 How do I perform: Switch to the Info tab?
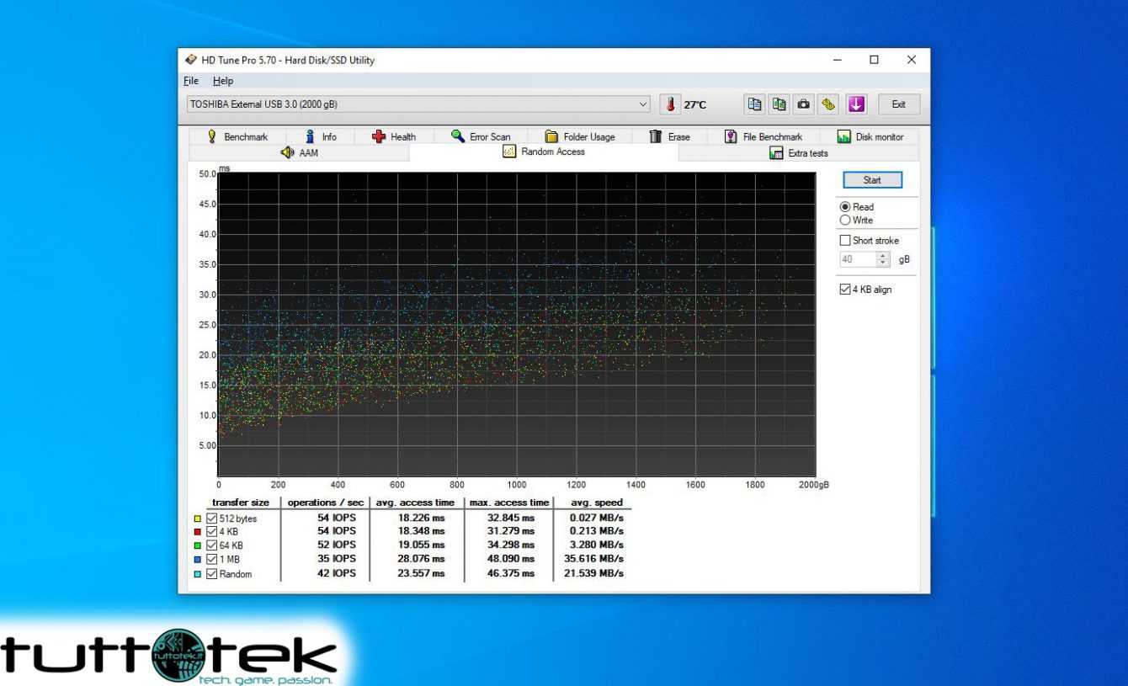tap(320, 136)
